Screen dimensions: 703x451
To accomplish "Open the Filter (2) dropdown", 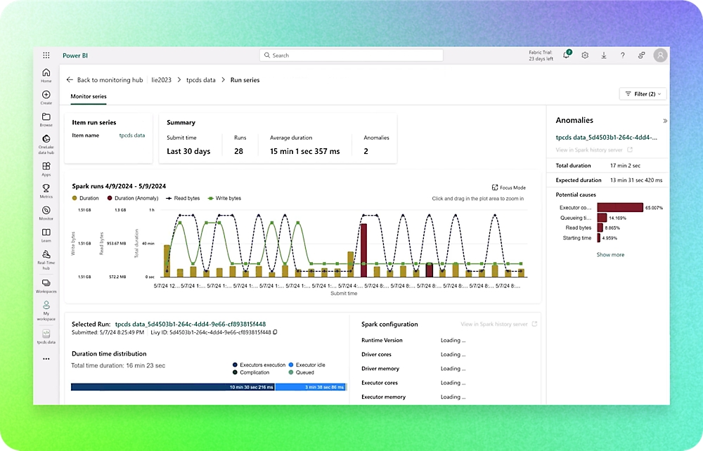I will (643, 93).
